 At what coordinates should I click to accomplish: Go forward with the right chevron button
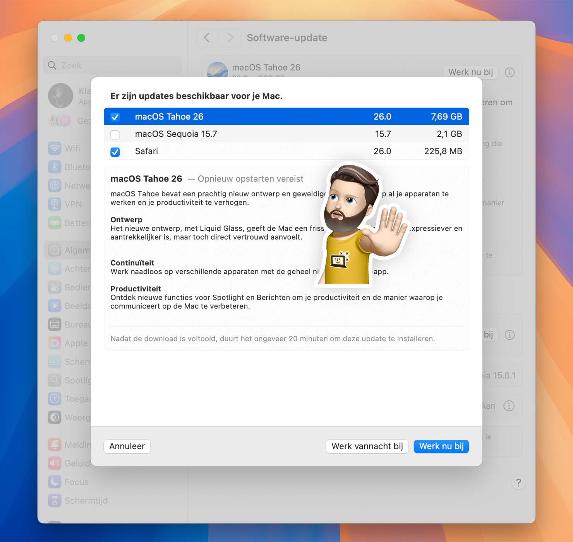(230, 38)
